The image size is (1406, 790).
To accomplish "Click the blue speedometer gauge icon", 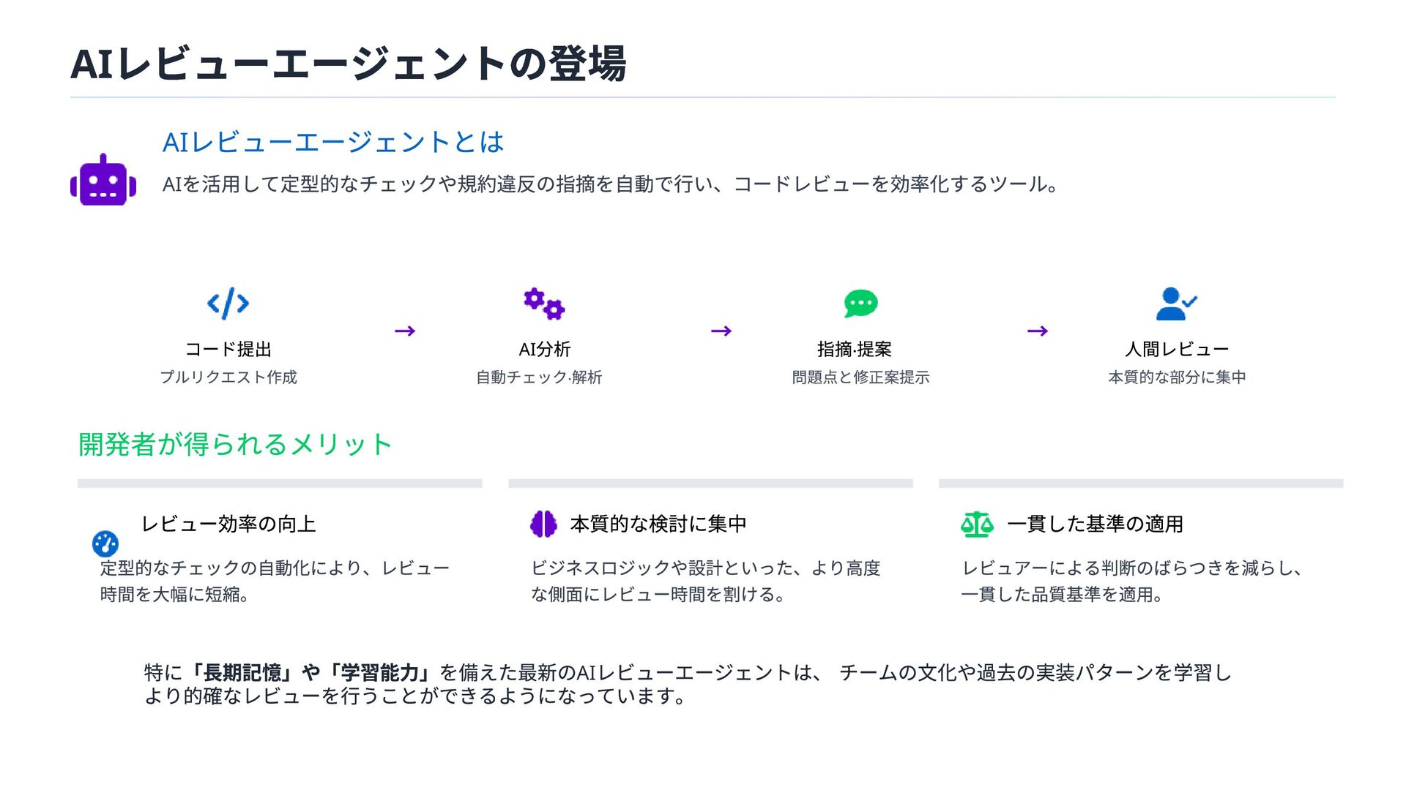I will (105, 543).
